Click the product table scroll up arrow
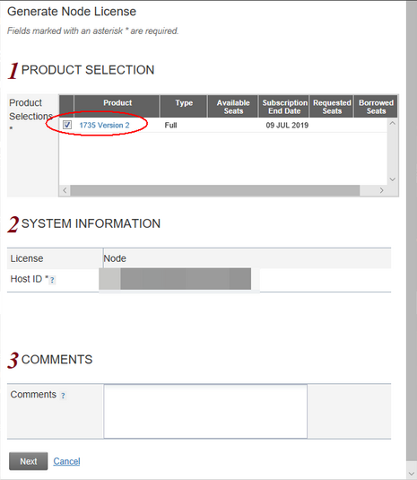This screenshot has height=480, width=417. click(393, 123)
